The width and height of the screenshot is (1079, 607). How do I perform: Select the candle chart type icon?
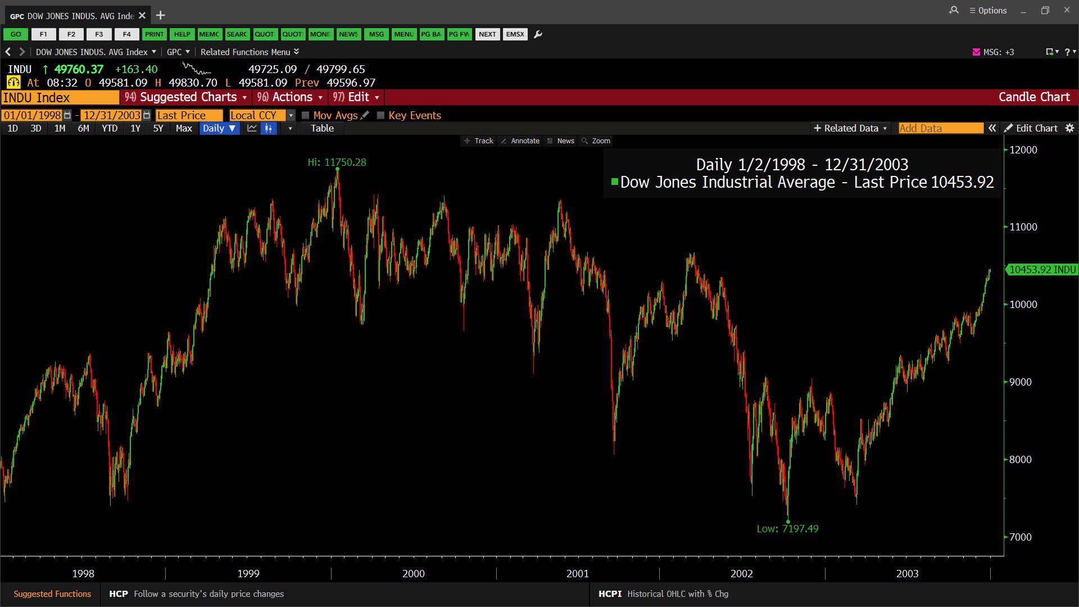pos(269,128)
